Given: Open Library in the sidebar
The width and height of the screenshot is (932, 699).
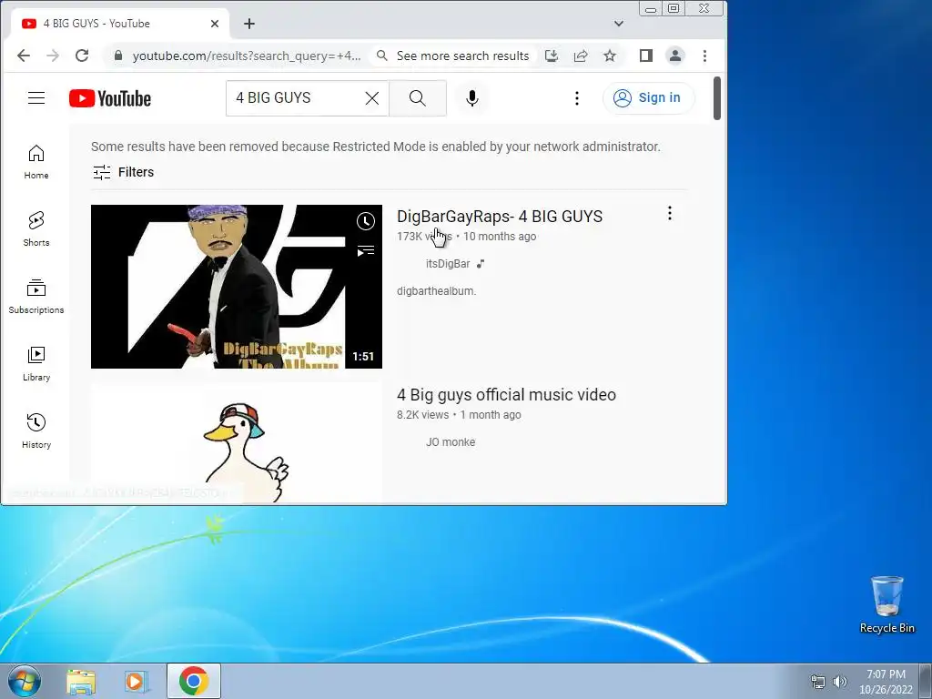Looking at the screenshot, I should [36, 363].
